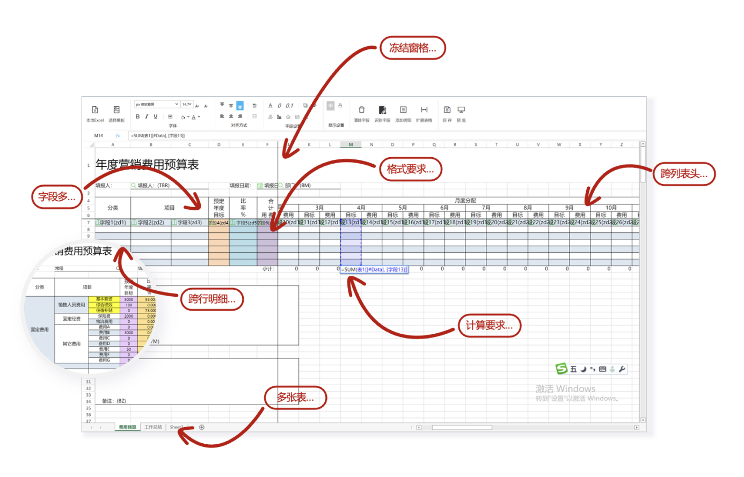Select the 费用预算 sheet tab

click(127, 427)
